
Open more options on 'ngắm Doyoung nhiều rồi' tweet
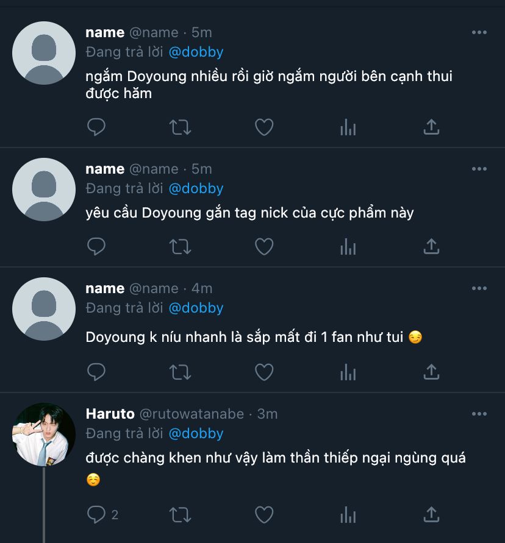pos(479,32)
